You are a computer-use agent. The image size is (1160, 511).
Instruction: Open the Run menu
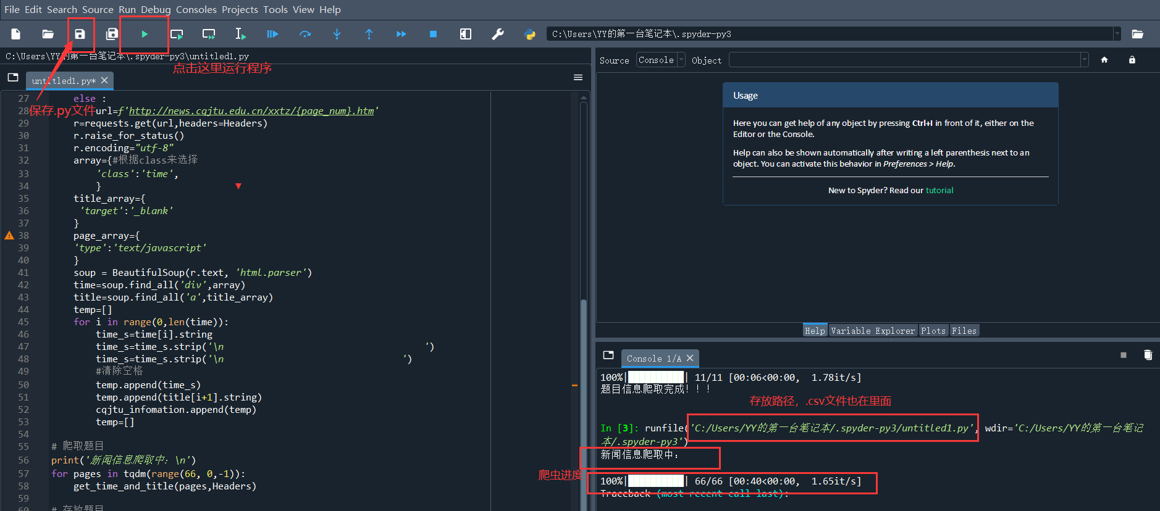coord(127,9)
